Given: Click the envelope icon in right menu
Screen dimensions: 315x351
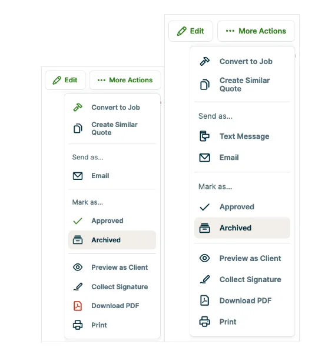Looking at the screenshot, I should click(x=204, y=158).
